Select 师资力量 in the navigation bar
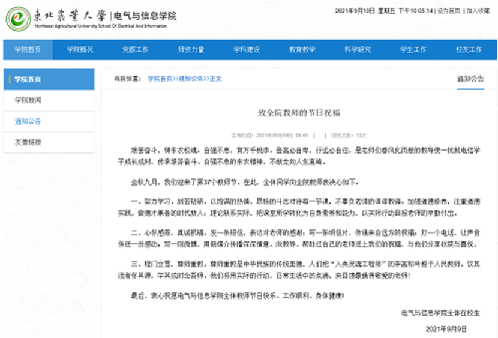This screenshot has width=498, height=338. [x=191, y=50]
